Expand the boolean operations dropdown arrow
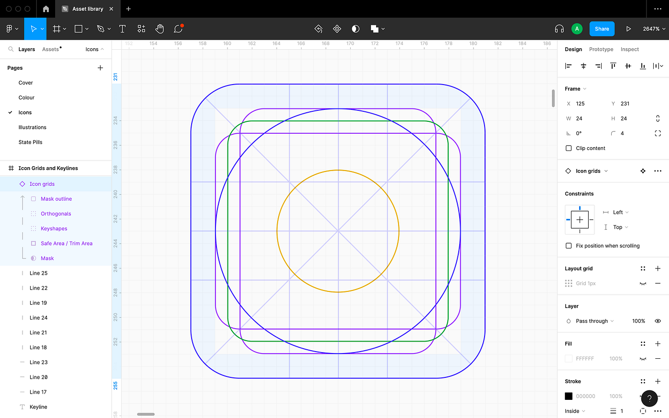 tap(384, 29)
